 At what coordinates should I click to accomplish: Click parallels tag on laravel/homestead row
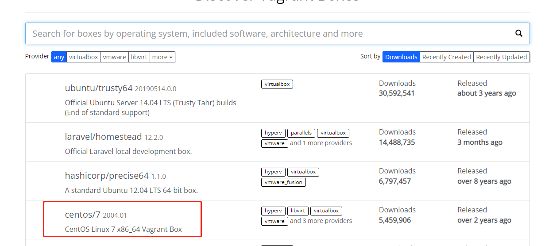coord(301,133)
